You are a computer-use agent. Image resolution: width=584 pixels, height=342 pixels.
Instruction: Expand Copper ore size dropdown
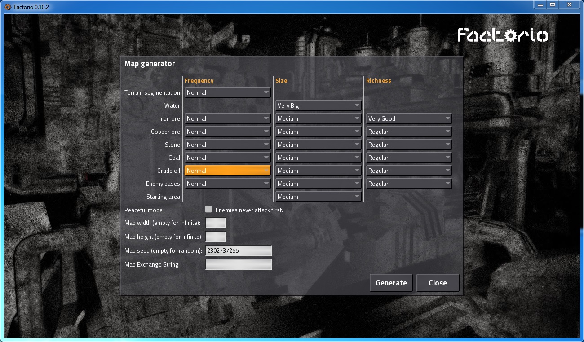coord(318,132)
